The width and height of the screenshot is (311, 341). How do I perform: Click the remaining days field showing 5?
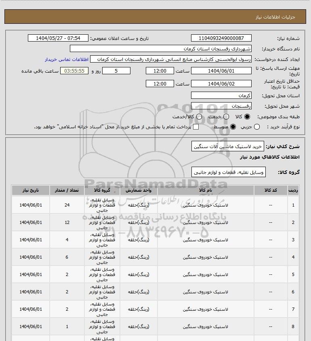[116, 71]
